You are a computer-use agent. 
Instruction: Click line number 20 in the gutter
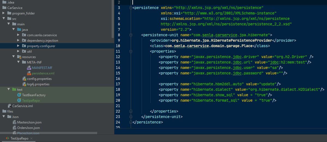(x=118, y=100)
